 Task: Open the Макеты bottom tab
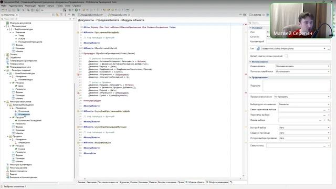(153, 182)
